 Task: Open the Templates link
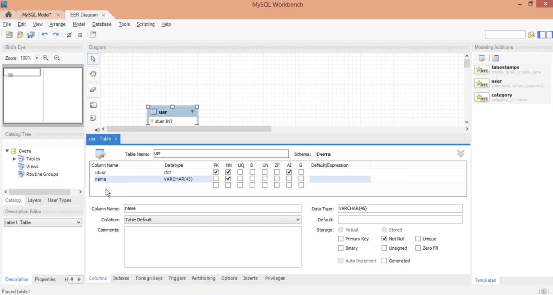[x=485, y=280]
